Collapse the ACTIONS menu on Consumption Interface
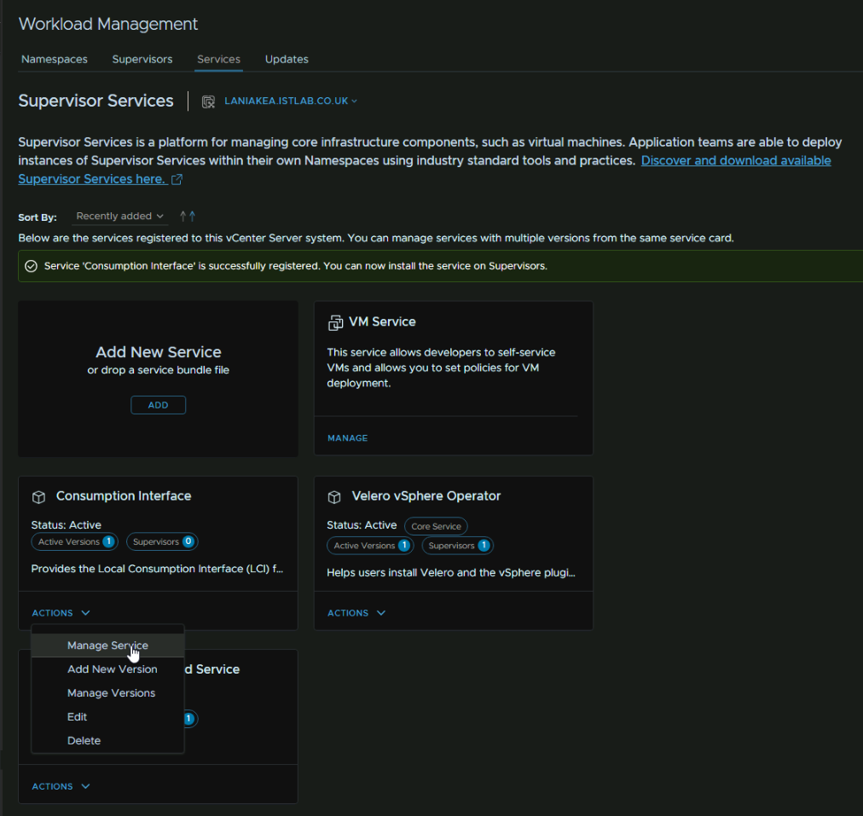 click(61, 613)
